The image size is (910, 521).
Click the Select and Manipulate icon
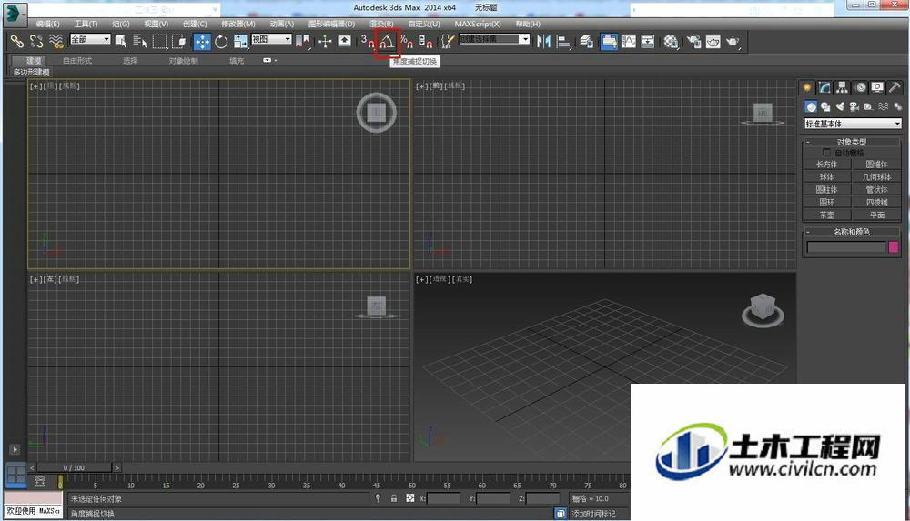click(325, 41)
